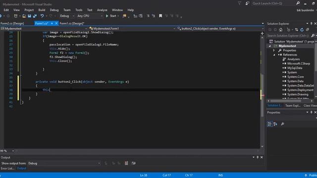Switch to the Class View tab
The image size is (317, 178).
(x=310, y=105)
